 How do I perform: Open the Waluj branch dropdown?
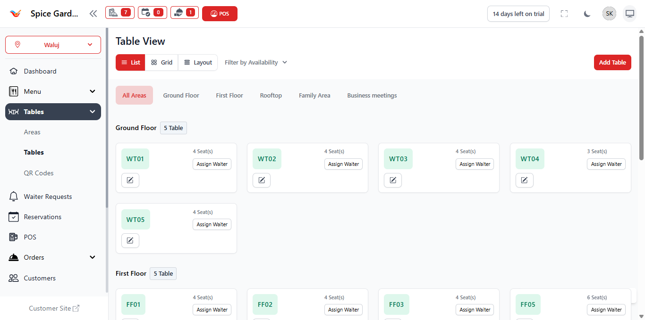pos(53,45)
